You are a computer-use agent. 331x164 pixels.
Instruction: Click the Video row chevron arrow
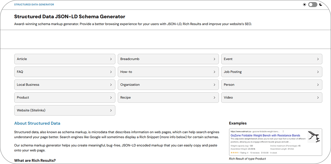point(318,98)
